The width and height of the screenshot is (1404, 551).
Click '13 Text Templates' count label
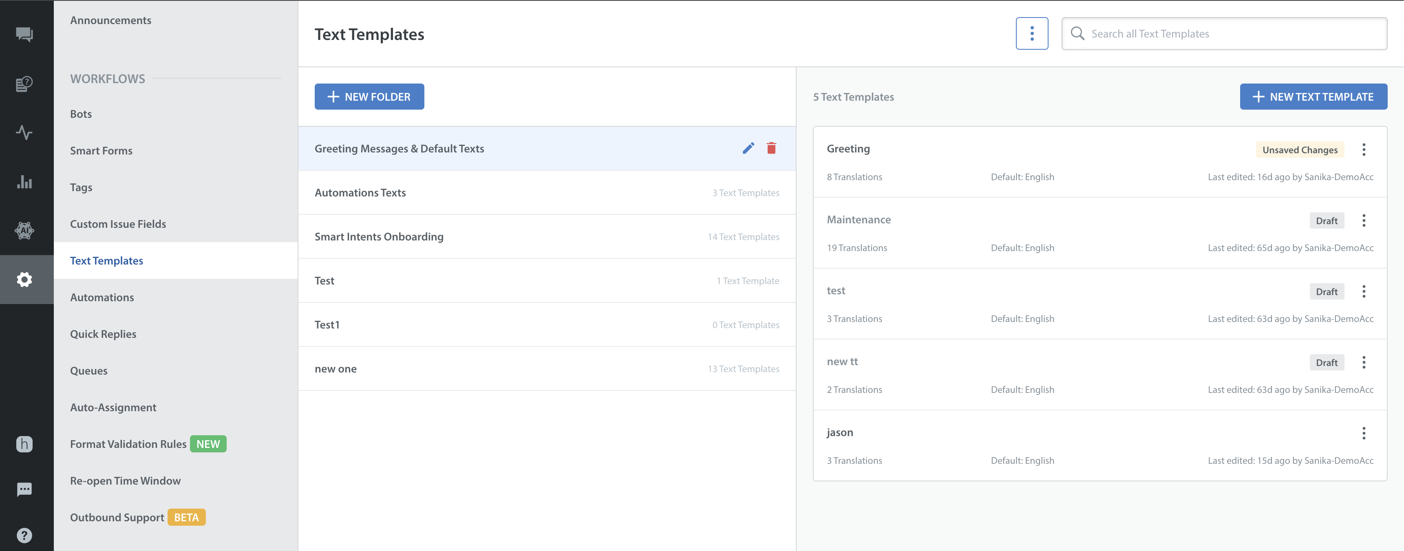[x=743, y=369]
